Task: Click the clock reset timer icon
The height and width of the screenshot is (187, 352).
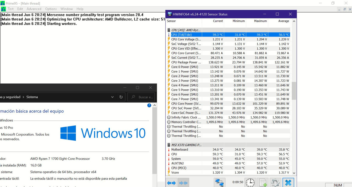Action: (x=250, y=183)
